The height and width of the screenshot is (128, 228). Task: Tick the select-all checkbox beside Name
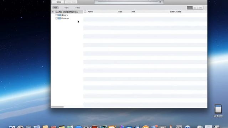click(85, 12)
